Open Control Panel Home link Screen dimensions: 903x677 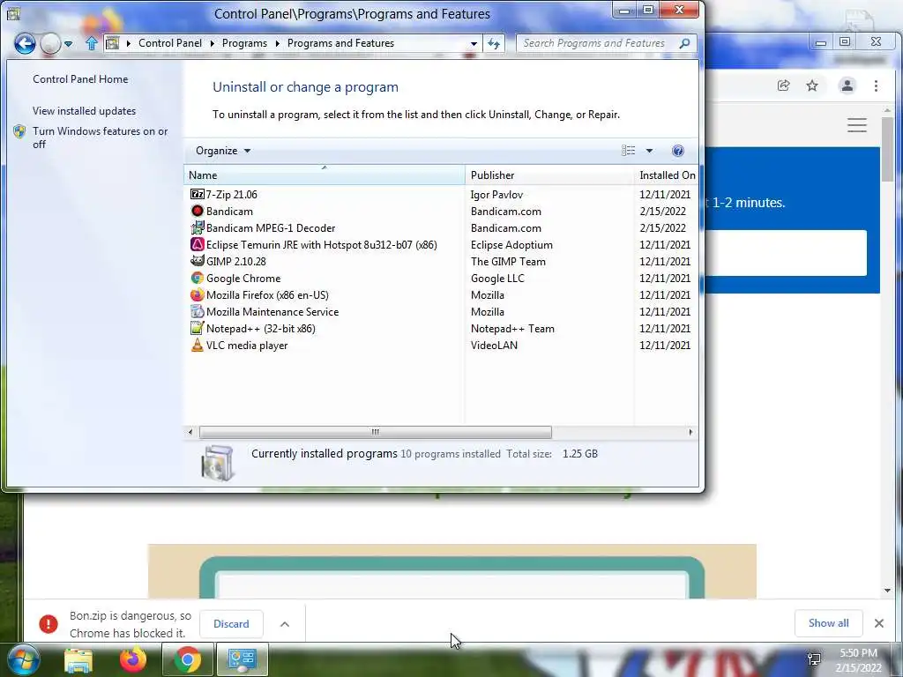click(x=80, y=79)
